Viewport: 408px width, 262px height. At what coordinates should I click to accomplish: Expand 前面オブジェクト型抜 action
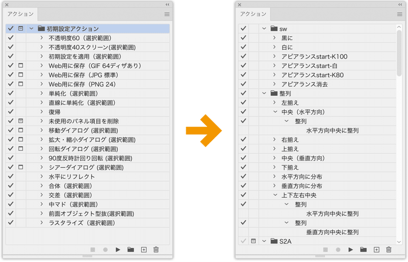click(x=42, y=214)
